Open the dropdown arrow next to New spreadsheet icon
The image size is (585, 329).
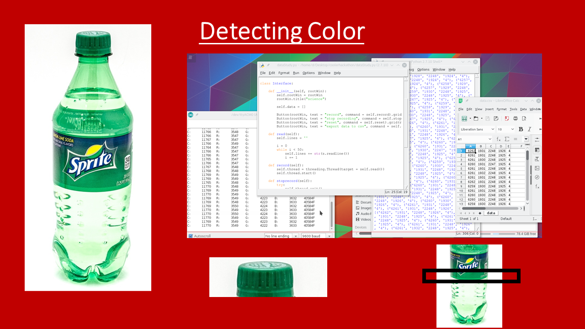click(x=470, y=118)
